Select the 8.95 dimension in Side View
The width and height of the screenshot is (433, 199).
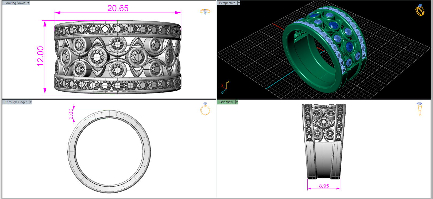[x=324, y=186]
